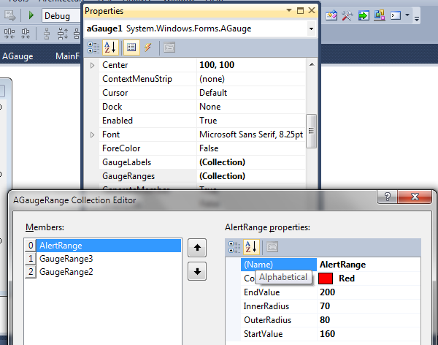
Task: Edit the StartValue value 160
Action: coord(369,334)
